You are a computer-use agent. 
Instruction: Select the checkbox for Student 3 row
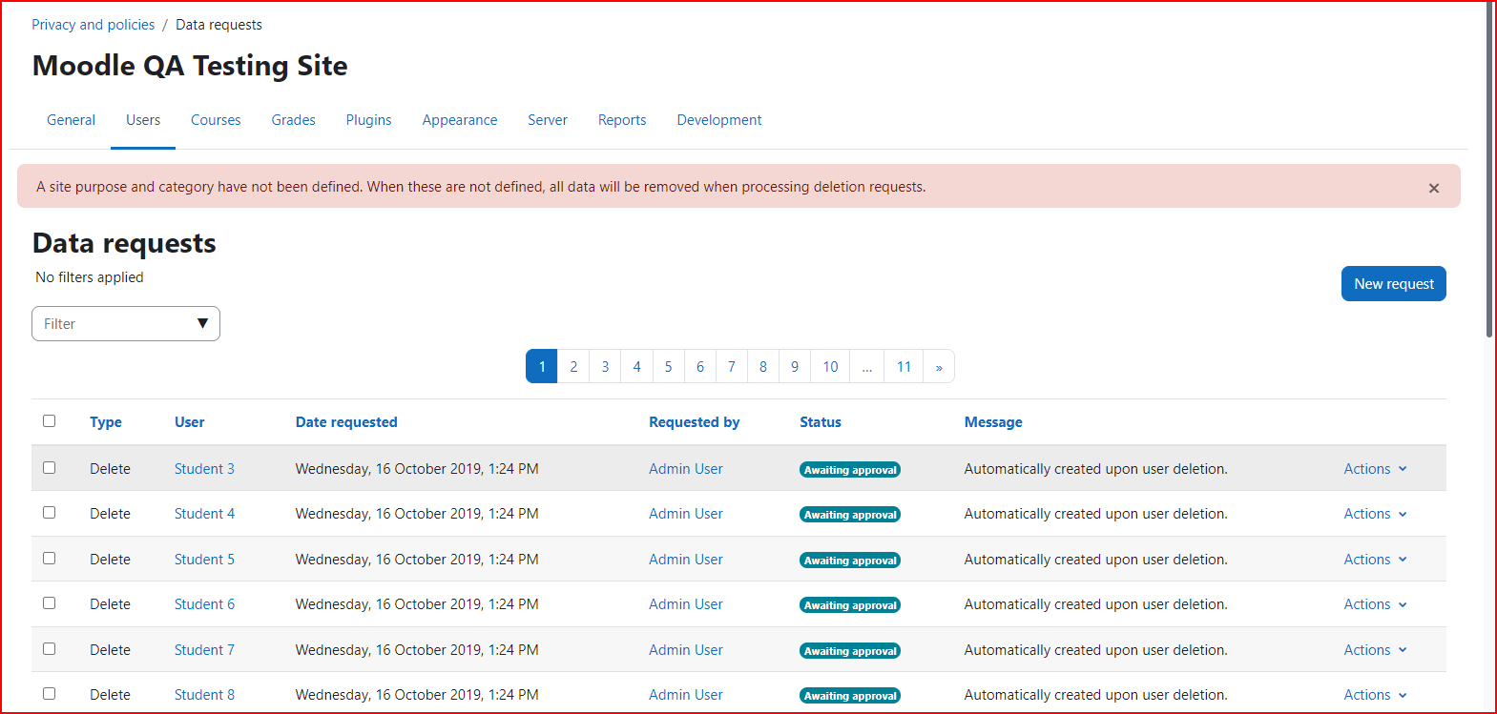(49, 467)
